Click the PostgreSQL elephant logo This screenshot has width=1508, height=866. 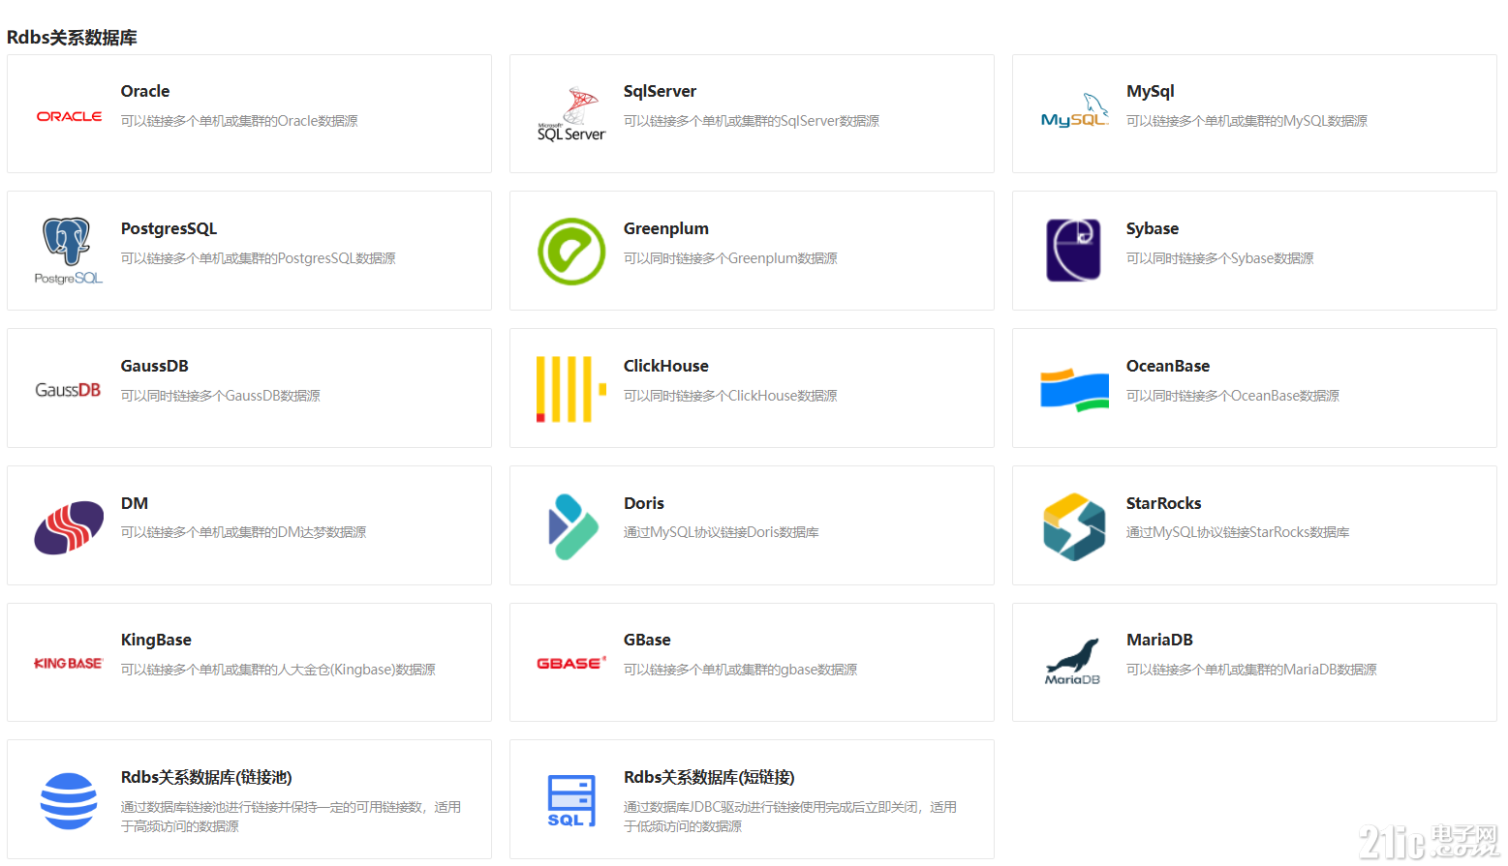tap(68, 251)
